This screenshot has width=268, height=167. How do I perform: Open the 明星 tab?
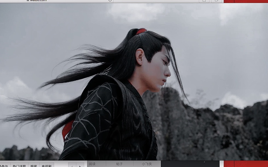point(34,165)
